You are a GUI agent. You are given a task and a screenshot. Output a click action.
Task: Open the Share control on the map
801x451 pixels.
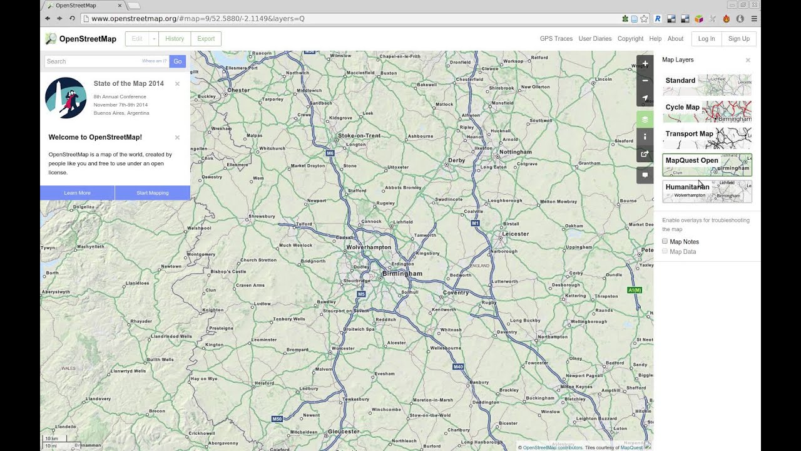coord(645,153)
